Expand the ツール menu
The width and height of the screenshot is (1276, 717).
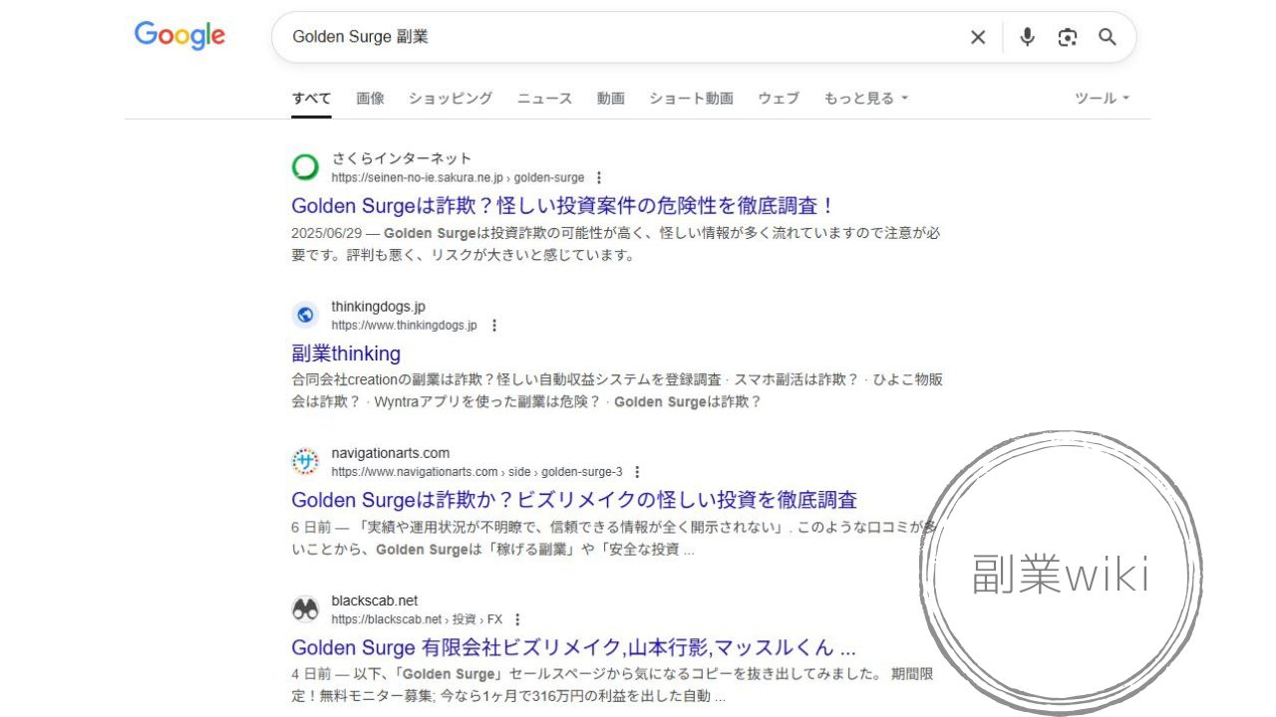[1102, 98]
